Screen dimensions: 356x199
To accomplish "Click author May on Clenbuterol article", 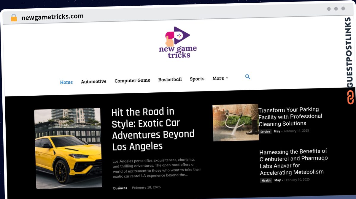I will pos(277,180).
